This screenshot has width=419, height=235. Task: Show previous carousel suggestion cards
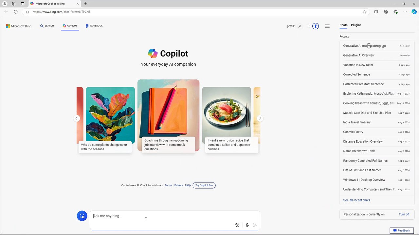pos(76,118)
